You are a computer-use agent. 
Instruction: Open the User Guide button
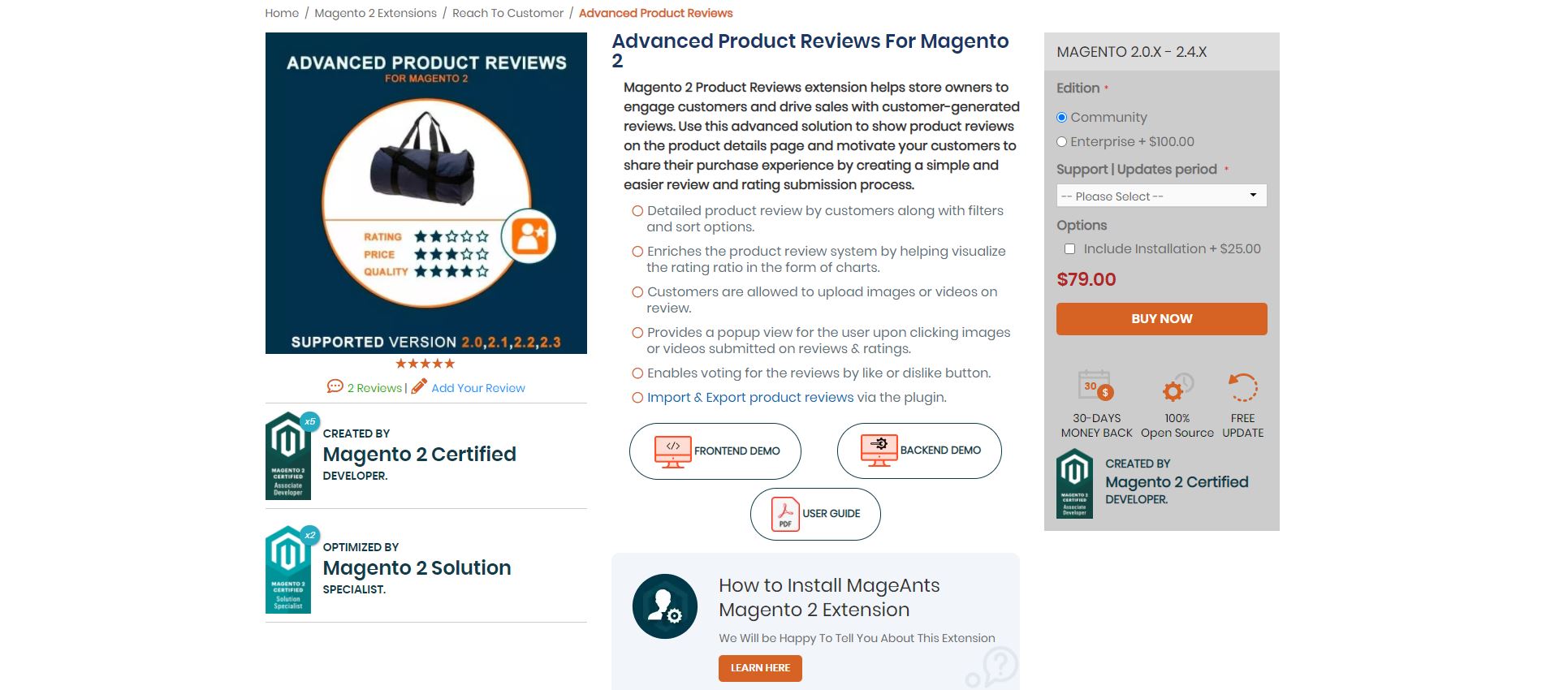(815, 514)
